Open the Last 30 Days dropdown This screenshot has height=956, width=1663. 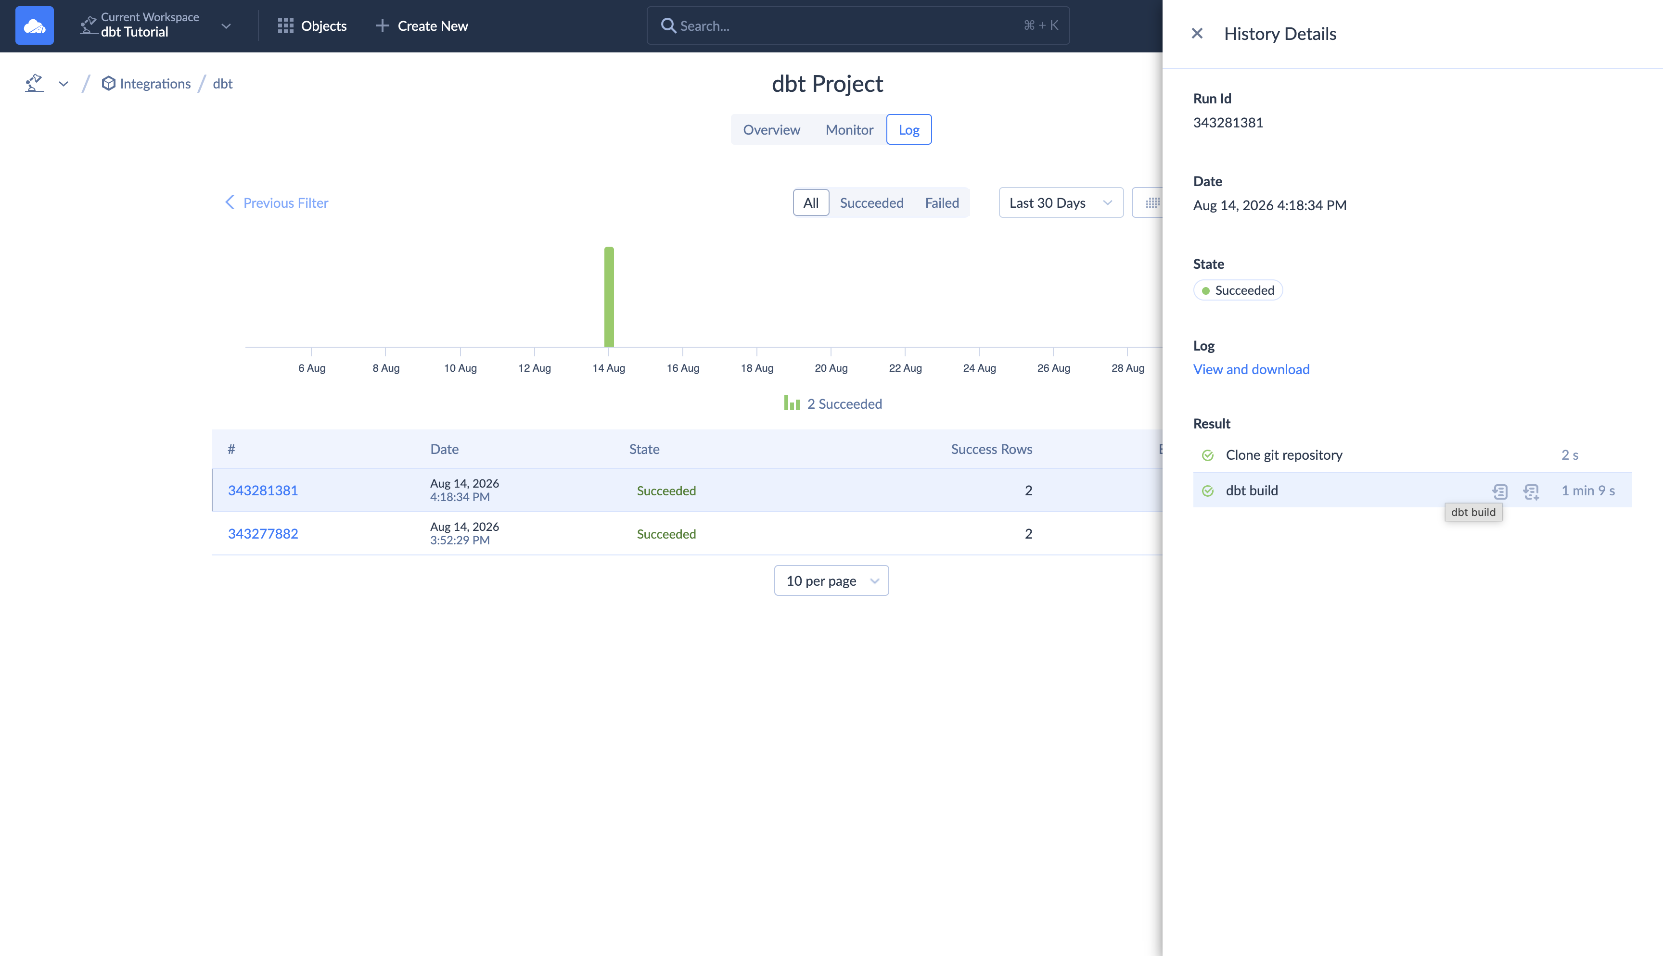coord(1061,203)
